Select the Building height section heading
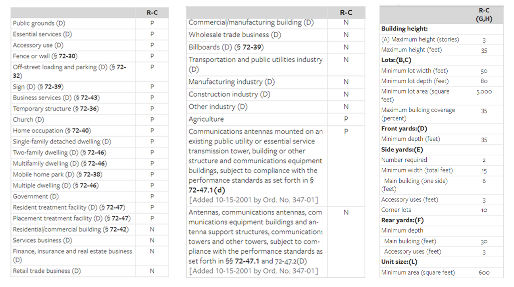The image size is (514, 287). coord(404,29)
